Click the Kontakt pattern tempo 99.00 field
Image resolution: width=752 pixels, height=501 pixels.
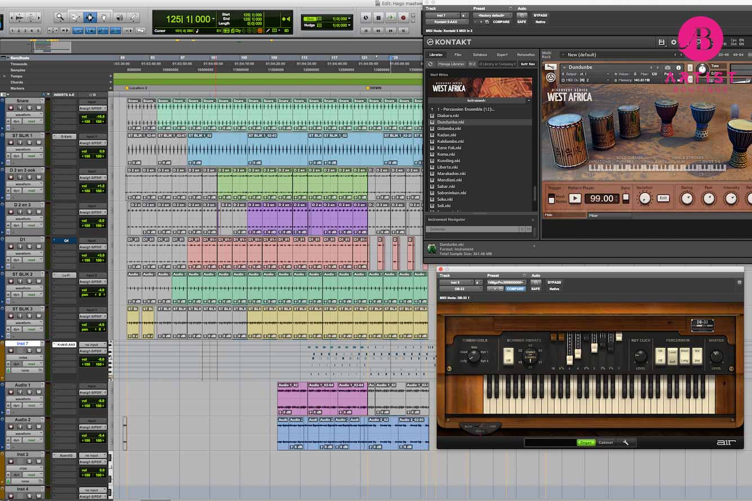tap(602, 198)
